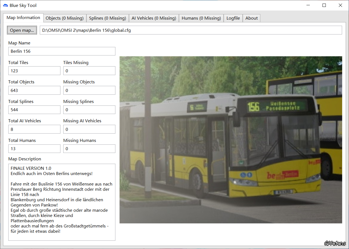Open the About tab
Screen dimensions: 349x249
pyautogui.click(x=252, y=18)
